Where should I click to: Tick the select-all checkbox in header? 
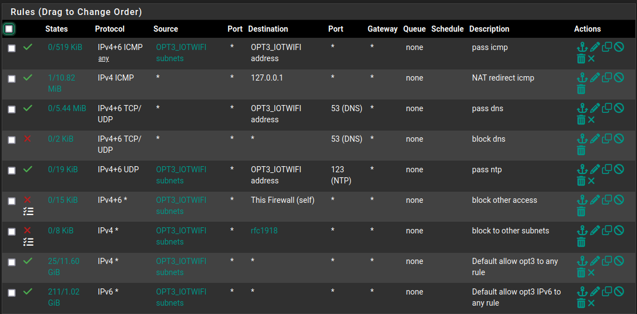(9, 29)
